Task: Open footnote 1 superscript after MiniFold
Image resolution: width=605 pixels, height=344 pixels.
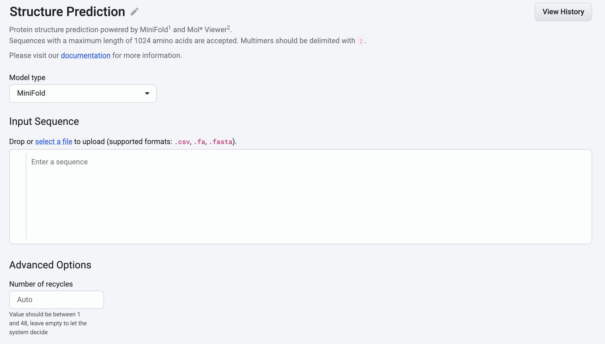Action: point(170,27)
